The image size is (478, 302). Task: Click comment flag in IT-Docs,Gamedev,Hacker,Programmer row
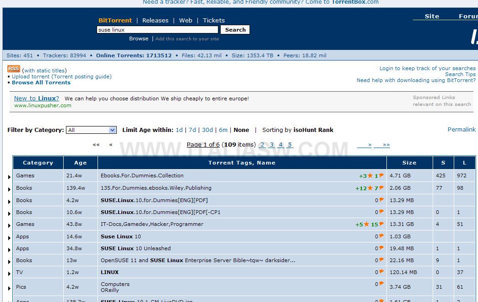tap(381, 224)
